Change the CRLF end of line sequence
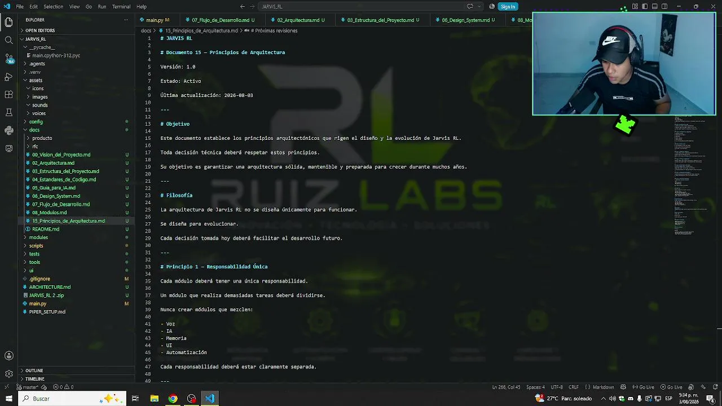The width and height of the screenshot is (722, 406). 574,387
